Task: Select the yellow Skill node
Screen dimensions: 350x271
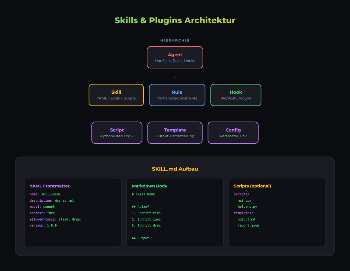Action: pos(116,95)
